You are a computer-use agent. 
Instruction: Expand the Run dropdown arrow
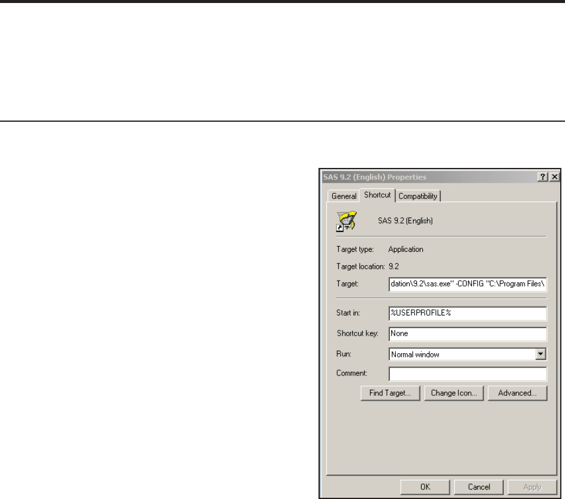tap(540, 354)
